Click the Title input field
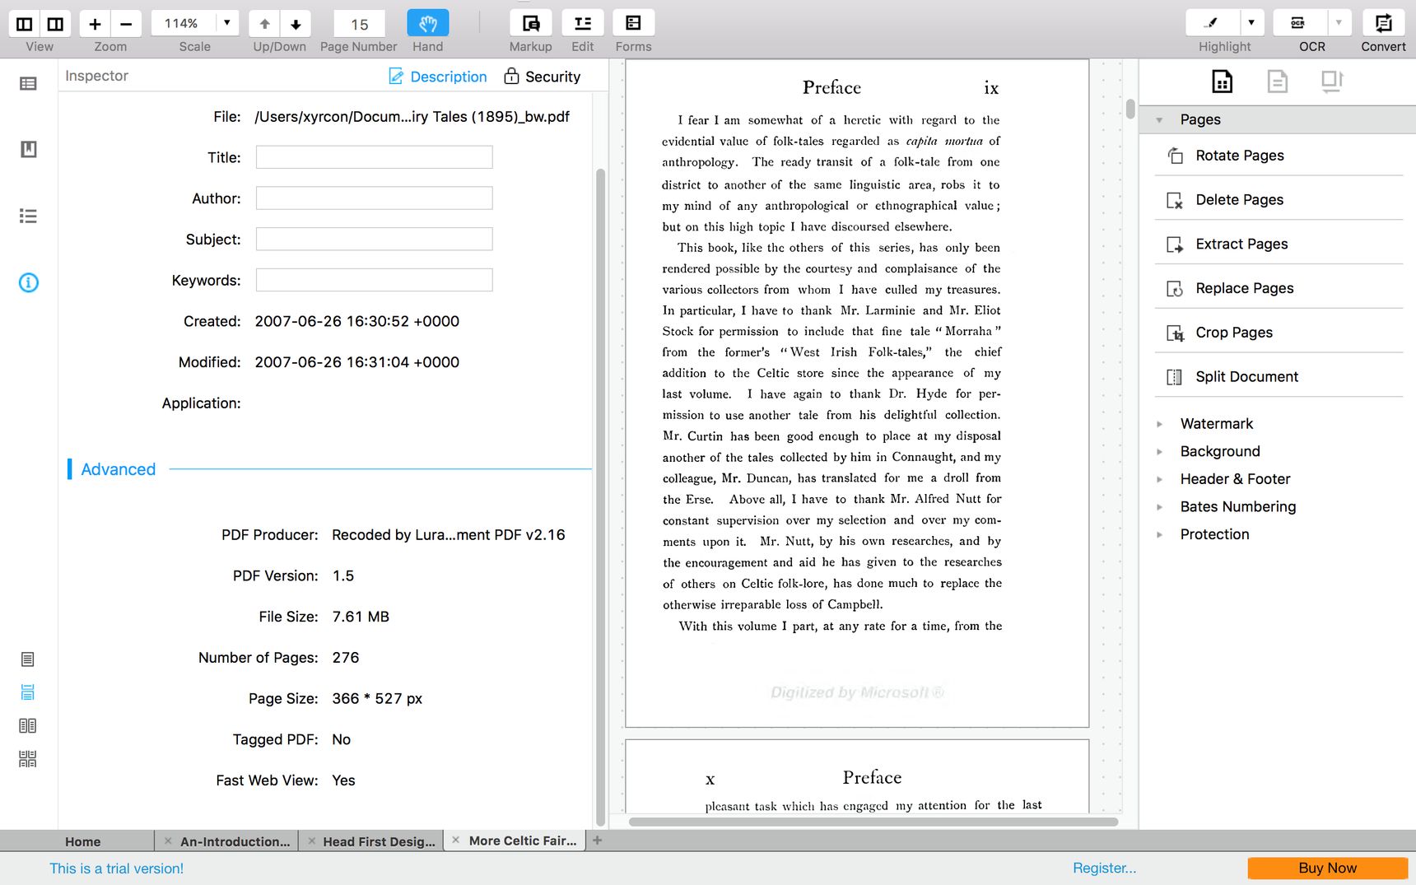Screen dimensions: 1416x885 pos(375,157)
